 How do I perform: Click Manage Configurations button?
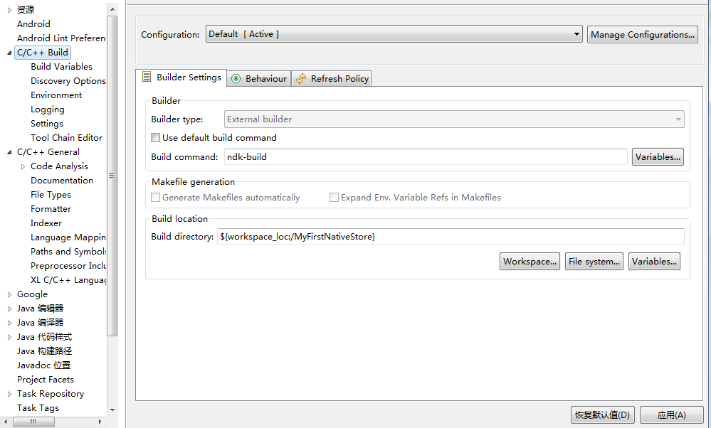tap(643, 34)
